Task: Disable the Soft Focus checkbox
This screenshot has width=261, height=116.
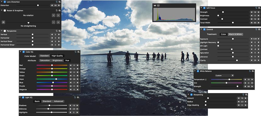Action: (x=204, y=8)
